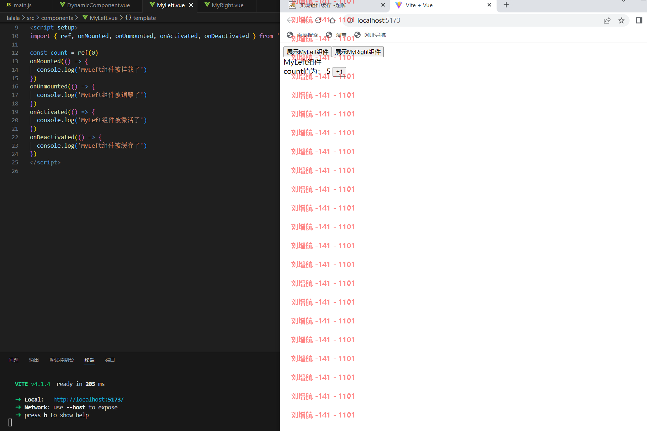Click the site info icon in address bar

351,20
